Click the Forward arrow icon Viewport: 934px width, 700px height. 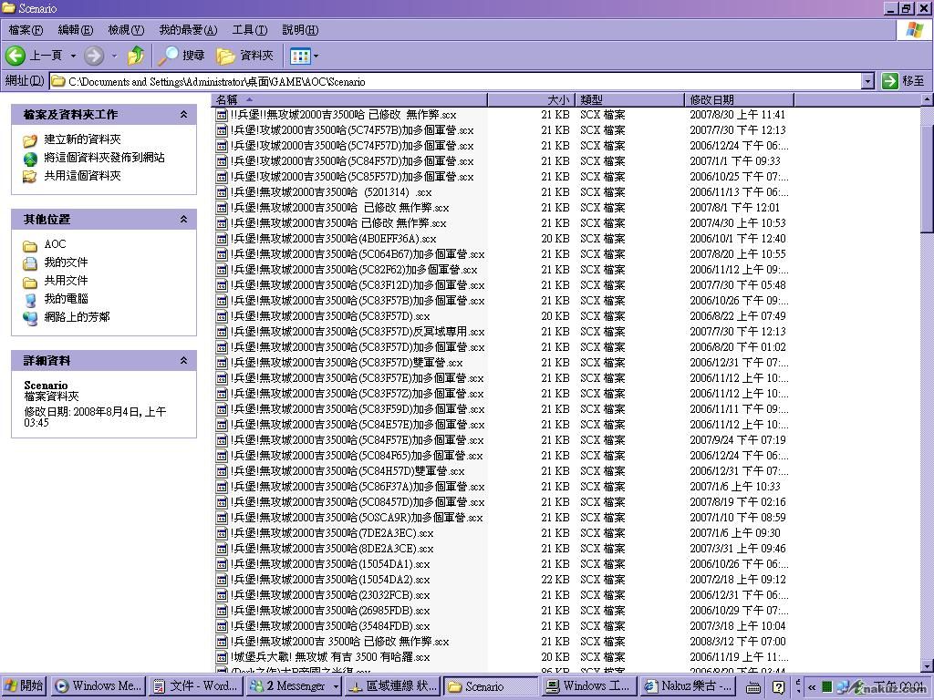94,56
